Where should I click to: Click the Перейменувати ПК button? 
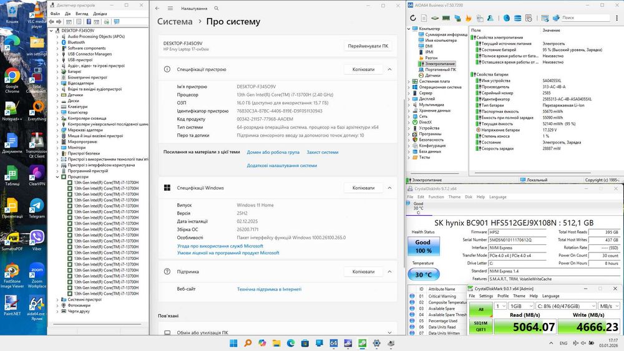coord(368,46)
